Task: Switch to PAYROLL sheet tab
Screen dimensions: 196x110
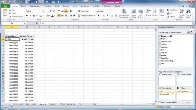Action: coord(52,104)
